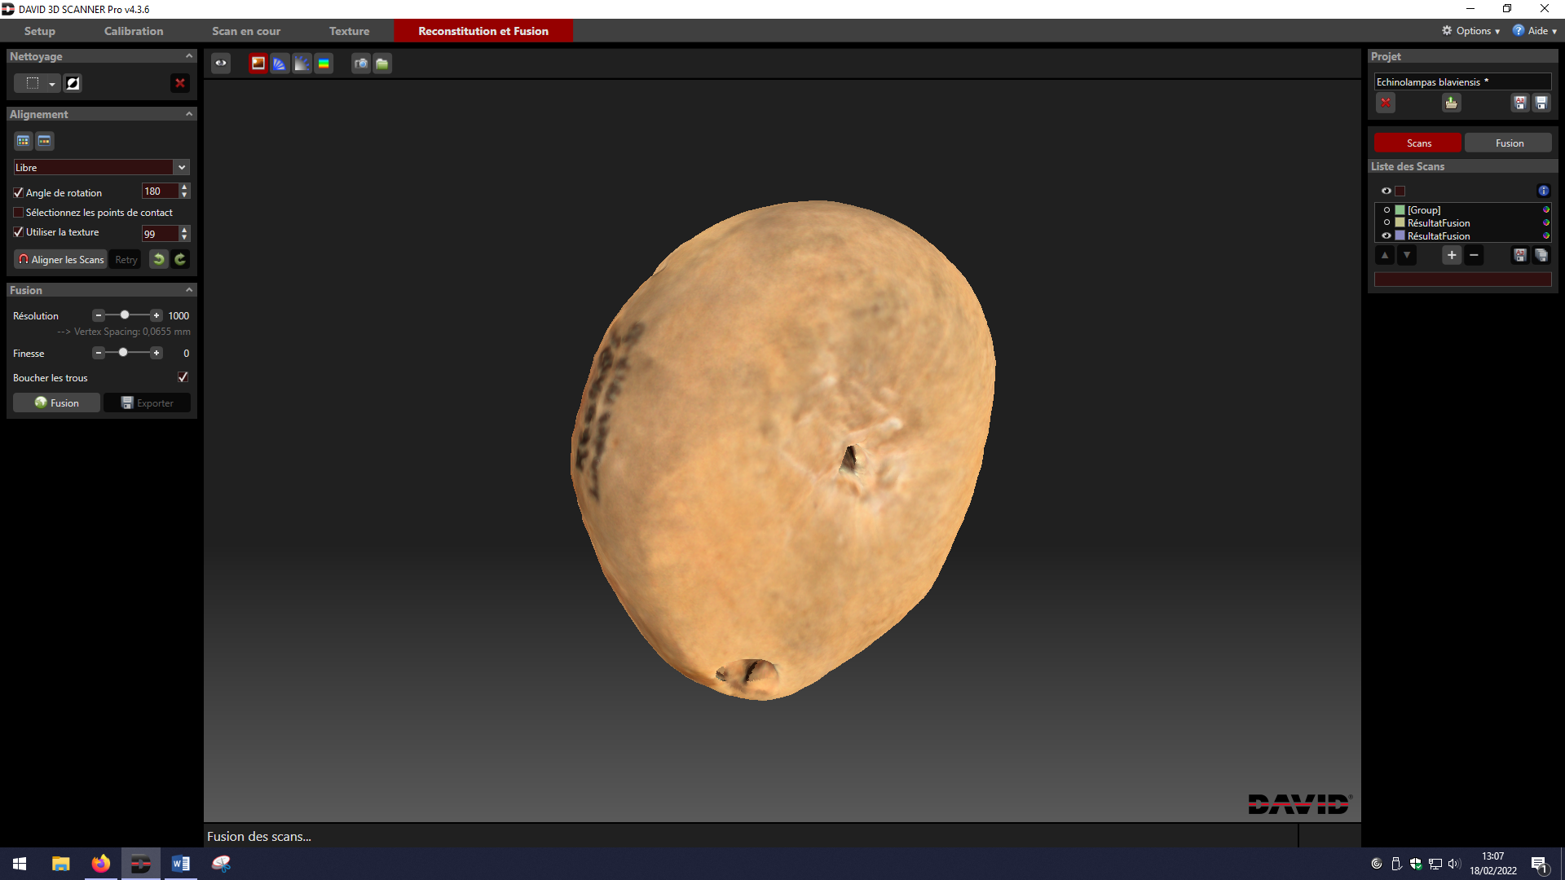Click the invert selection icon in Nettoyage
The height and width of the screenshot is (880, 1565).
pyautogui.click(x=73, y=83)
